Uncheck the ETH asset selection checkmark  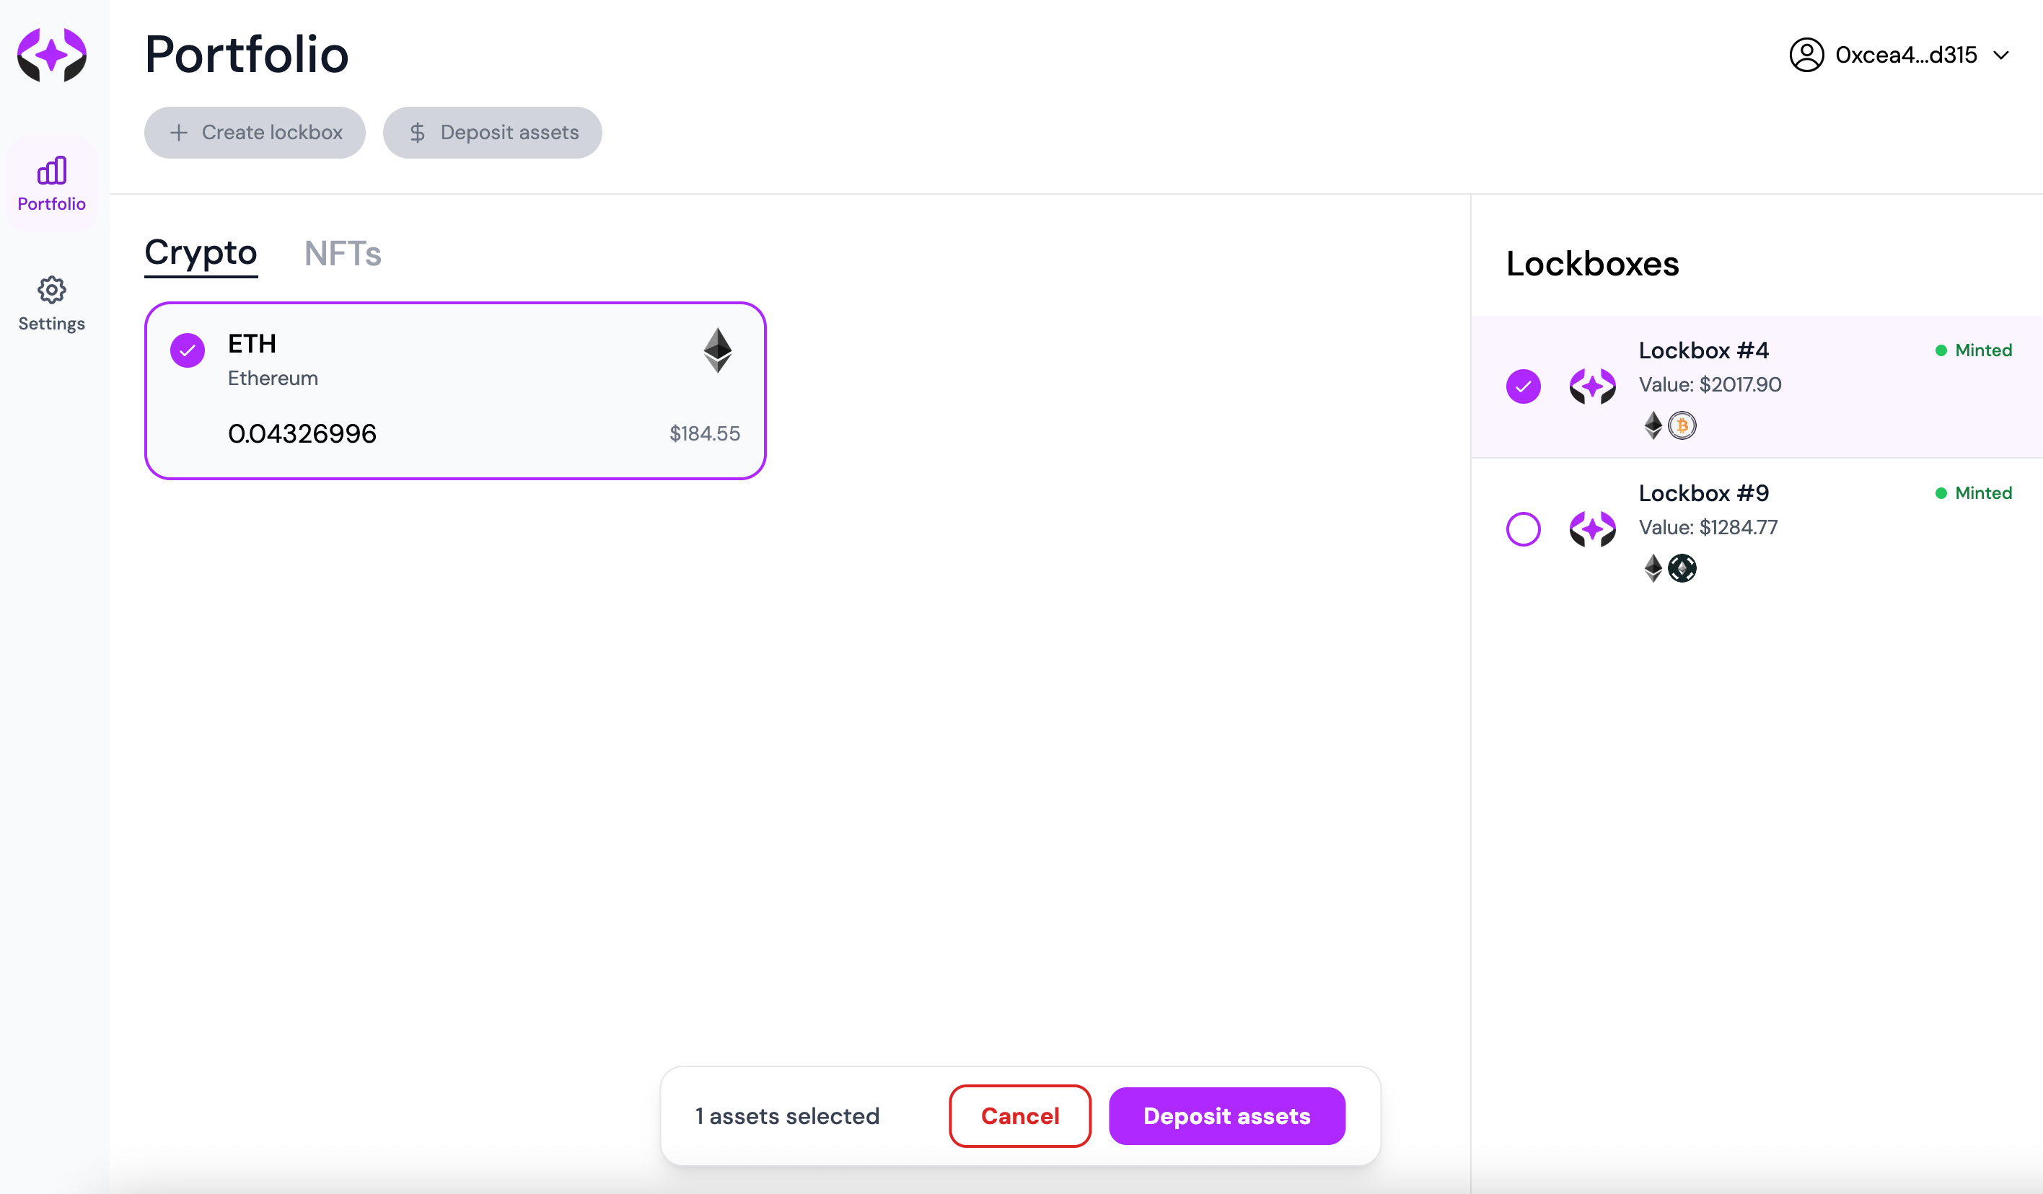pos(188,350)
